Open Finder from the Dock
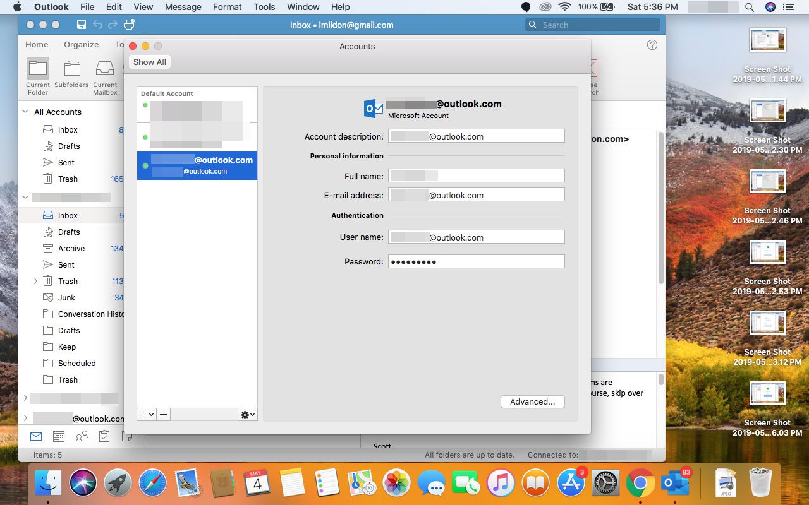 [x=48, y=484]
